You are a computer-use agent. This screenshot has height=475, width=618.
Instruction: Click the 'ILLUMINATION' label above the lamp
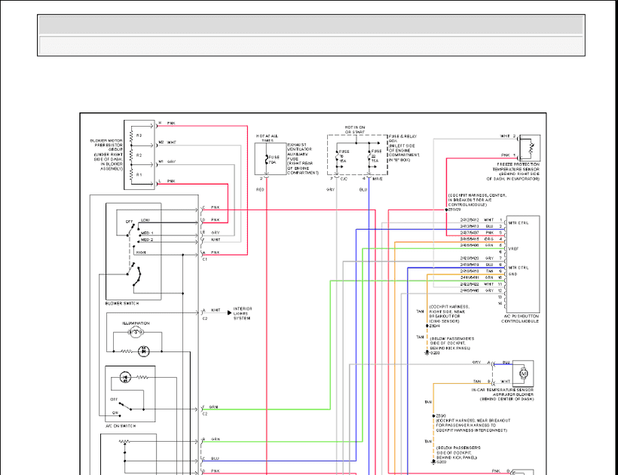[136, 323]
